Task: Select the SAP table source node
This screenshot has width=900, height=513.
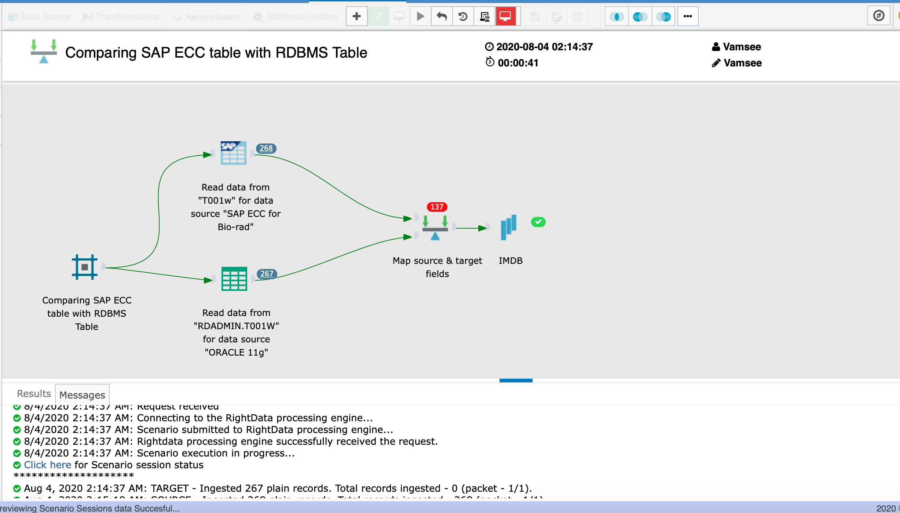Action: [x=233, y=153]
